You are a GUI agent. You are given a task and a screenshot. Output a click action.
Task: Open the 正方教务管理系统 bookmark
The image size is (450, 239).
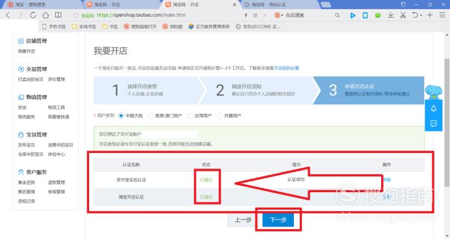(209, 27)
